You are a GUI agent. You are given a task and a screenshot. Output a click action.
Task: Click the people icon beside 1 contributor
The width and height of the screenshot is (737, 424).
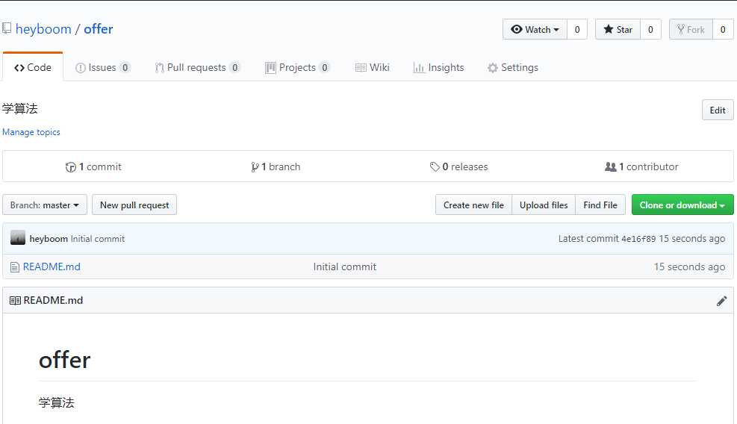(x=610, y=166)
